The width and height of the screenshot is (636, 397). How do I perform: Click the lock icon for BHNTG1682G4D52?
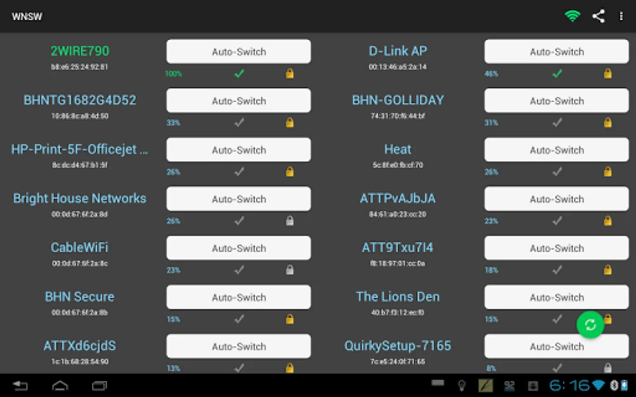tap(290, 123)
